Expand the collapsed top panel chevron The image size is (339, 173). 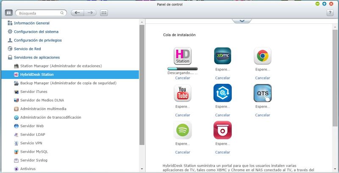pyautogui.click(x=242, y=21)
